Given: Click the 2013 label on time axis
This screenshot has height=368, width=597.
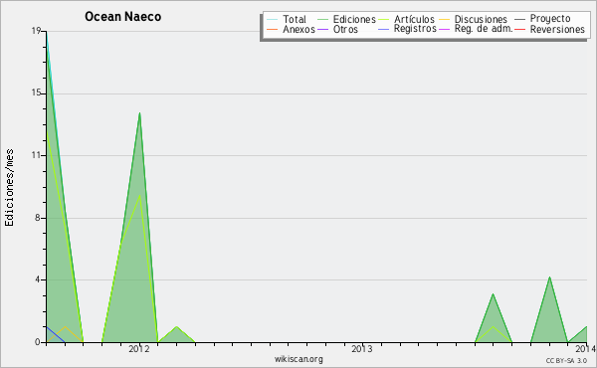Looking at the screenshot, I should (362, 349).
